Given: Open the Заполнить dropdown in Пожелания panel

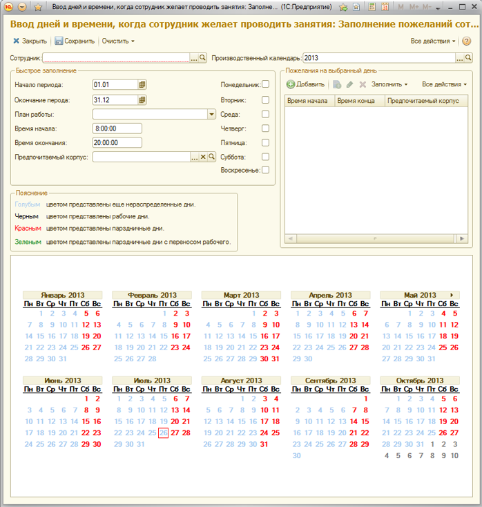Looking at the screenshot, I should (x=389, y=84).
